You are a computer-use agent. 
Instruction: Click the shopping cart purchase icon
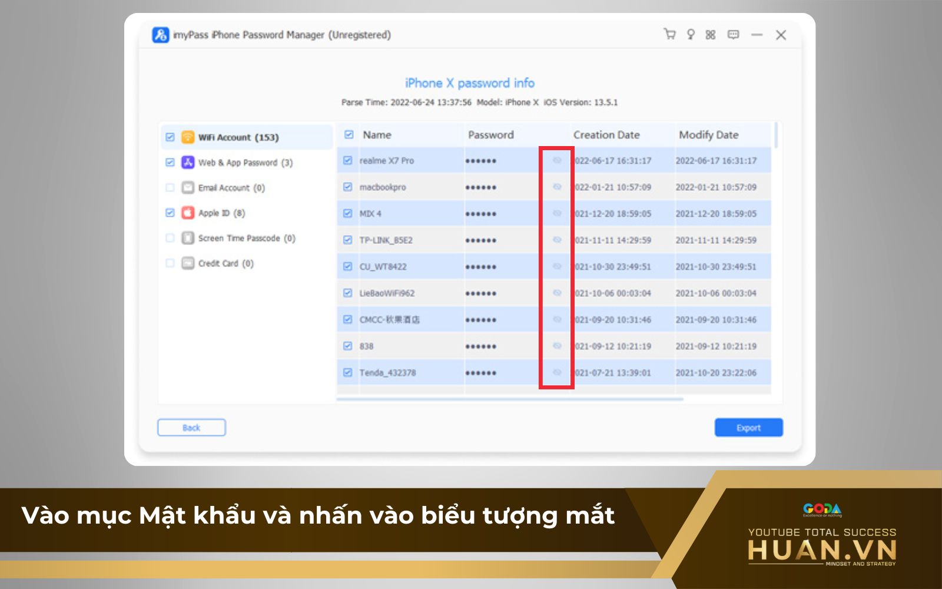coord(669,34)
